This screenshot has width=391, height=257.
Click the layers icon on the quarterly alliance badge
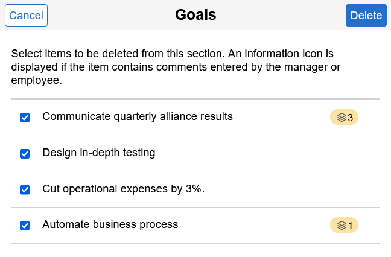click(x=342, y=117)
